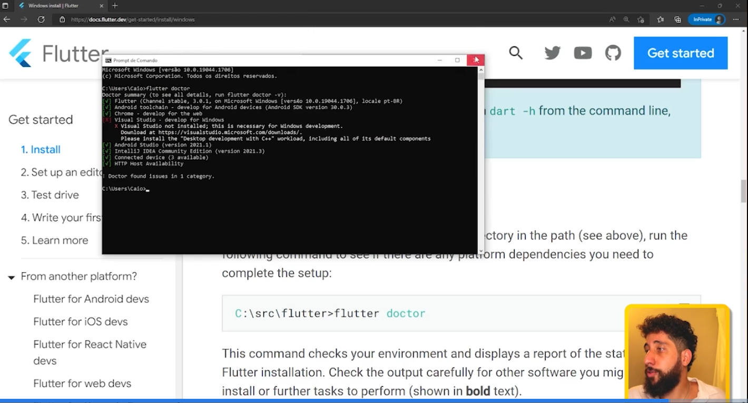Click Doctor found issues in 1 category

pyautogui.click(x=158, y=176)
